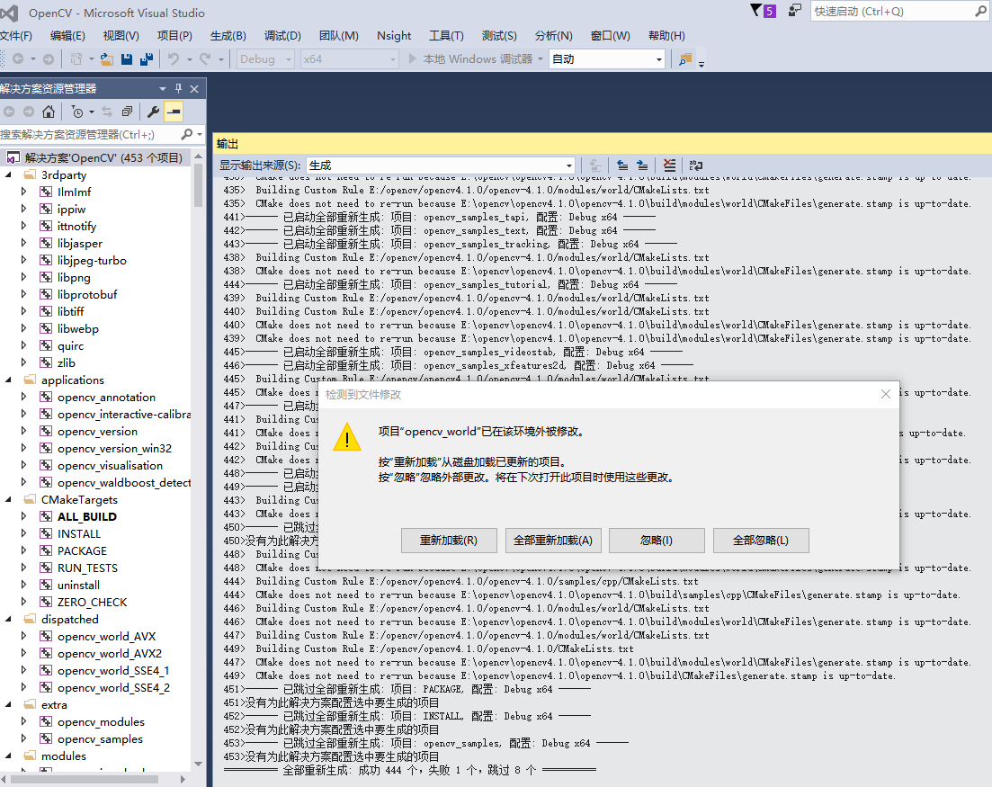The height and width of the screenshot is (787, 992).
Task: Toggle Solution Explorer auto-hide pin
Action: click(178, 88)
